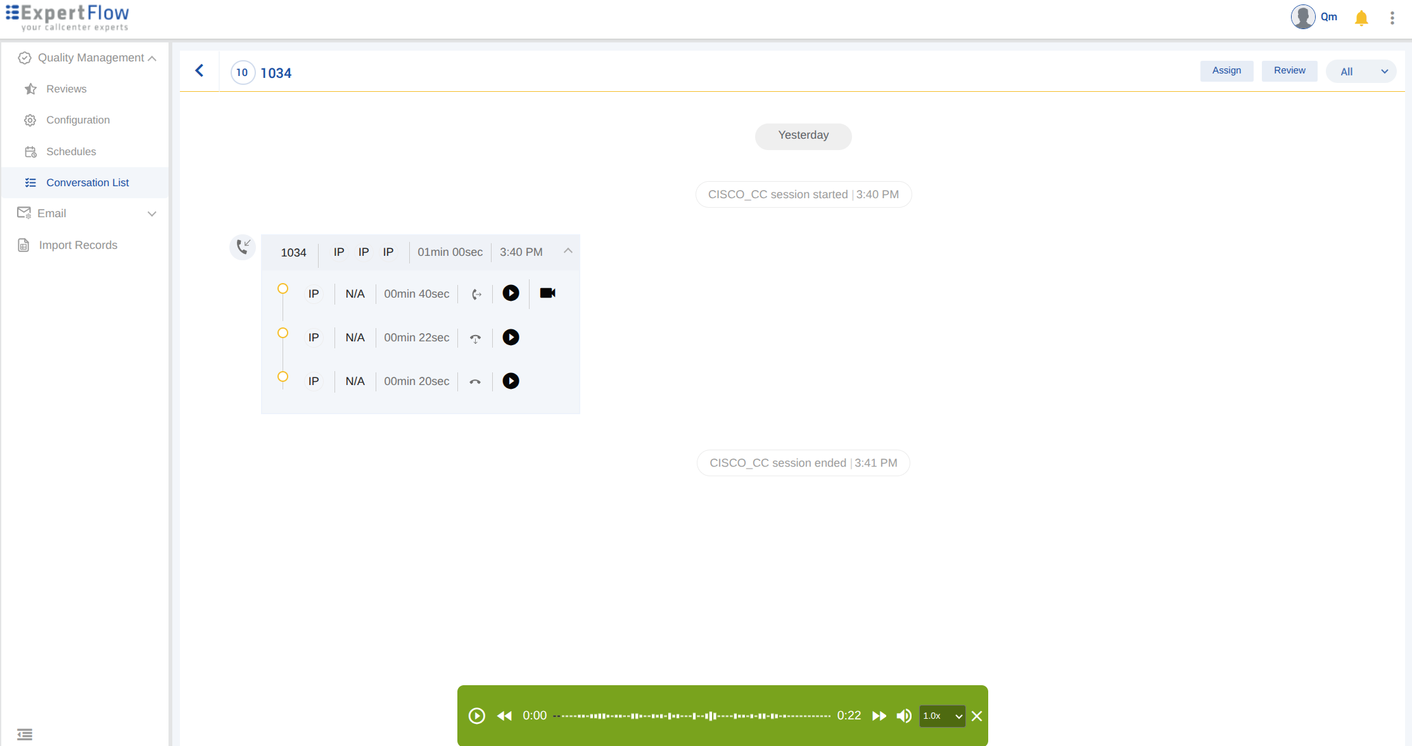The width and height of the screenshot is (1412, 746).
Task: Click the Assign button
Action: click(x=1226, y=71)
